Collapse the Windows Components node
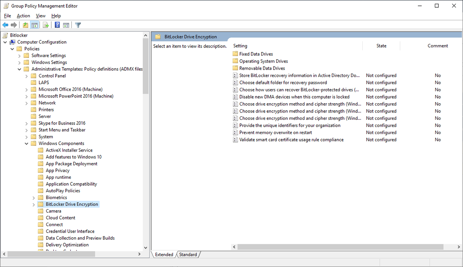 27,143
